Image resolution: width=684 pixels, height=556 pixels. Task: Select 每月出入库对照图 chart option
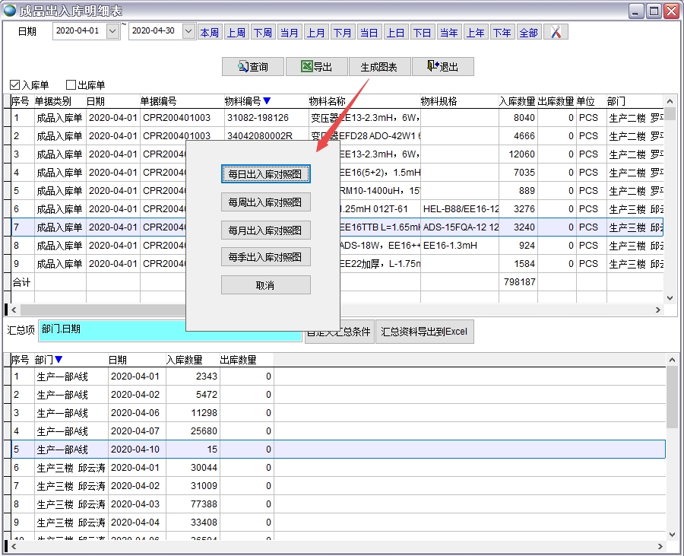click(265, 230)
